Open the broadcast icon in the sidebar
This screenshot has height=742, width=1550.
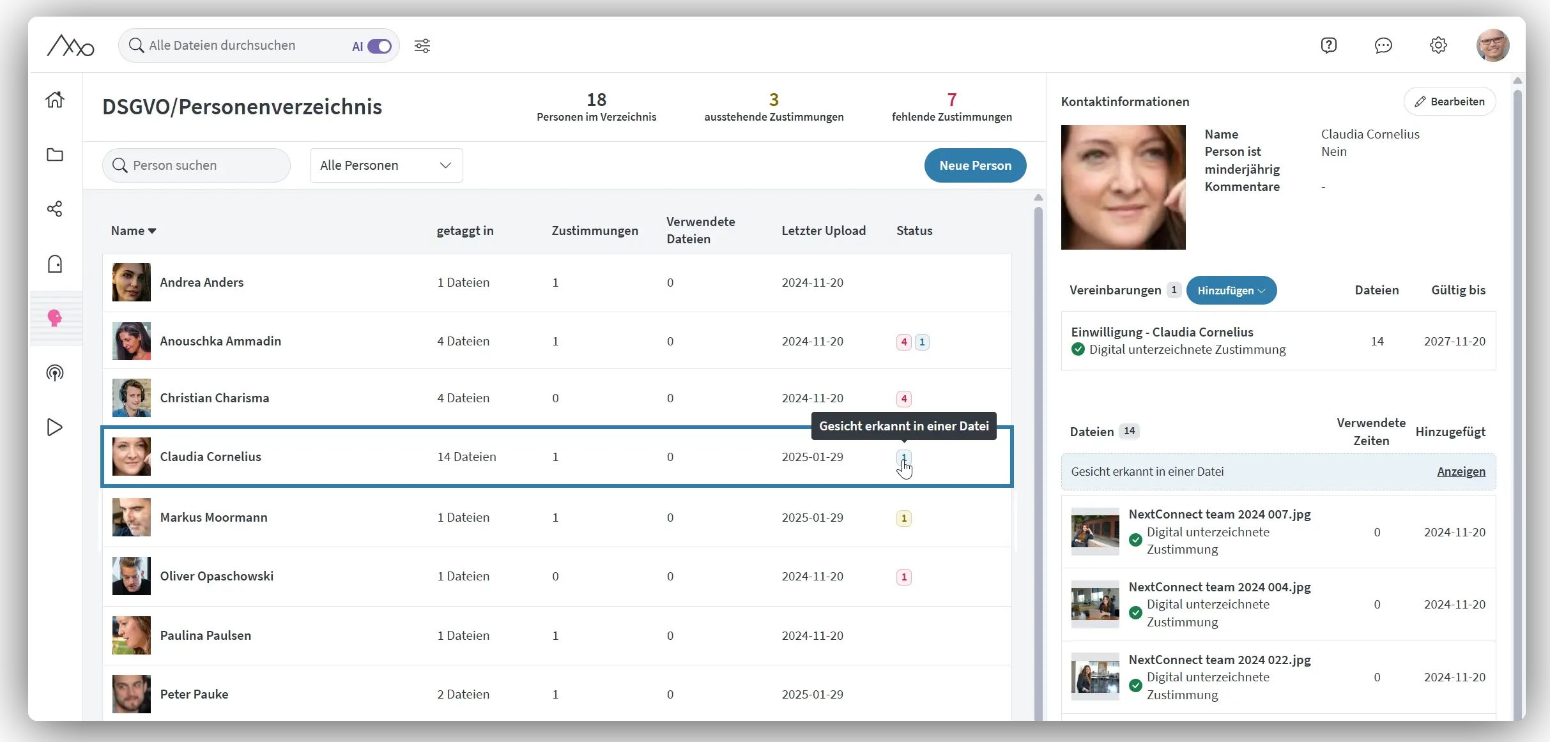tap(55, 372)
